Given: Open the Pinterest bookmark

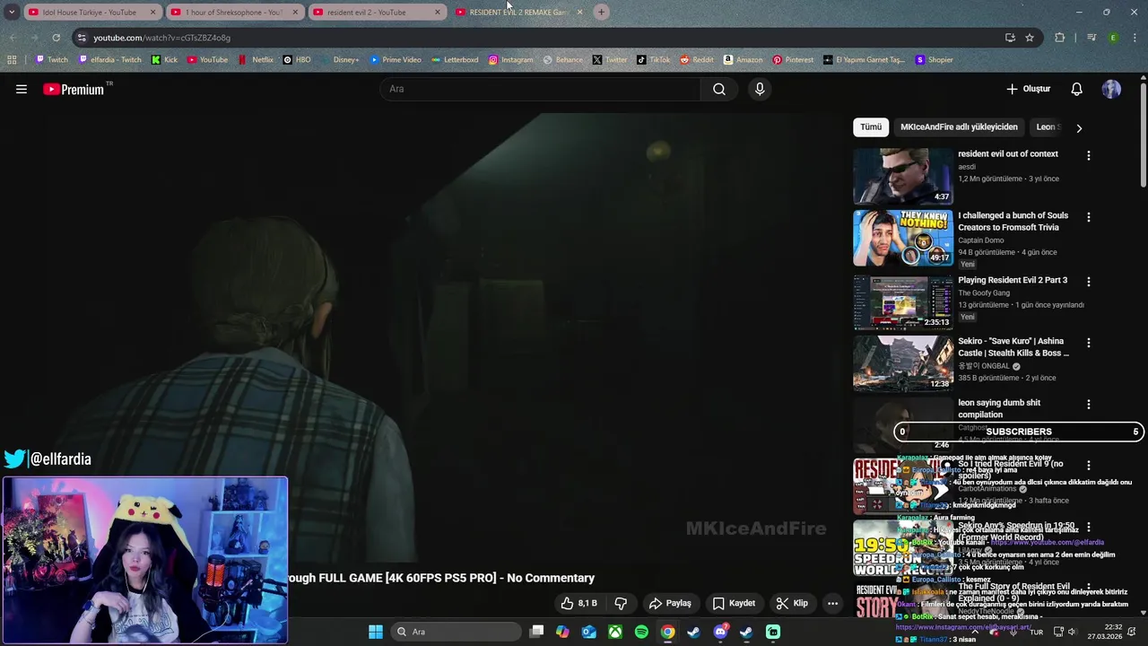Looking at the screenshot, I should point(793,60).
